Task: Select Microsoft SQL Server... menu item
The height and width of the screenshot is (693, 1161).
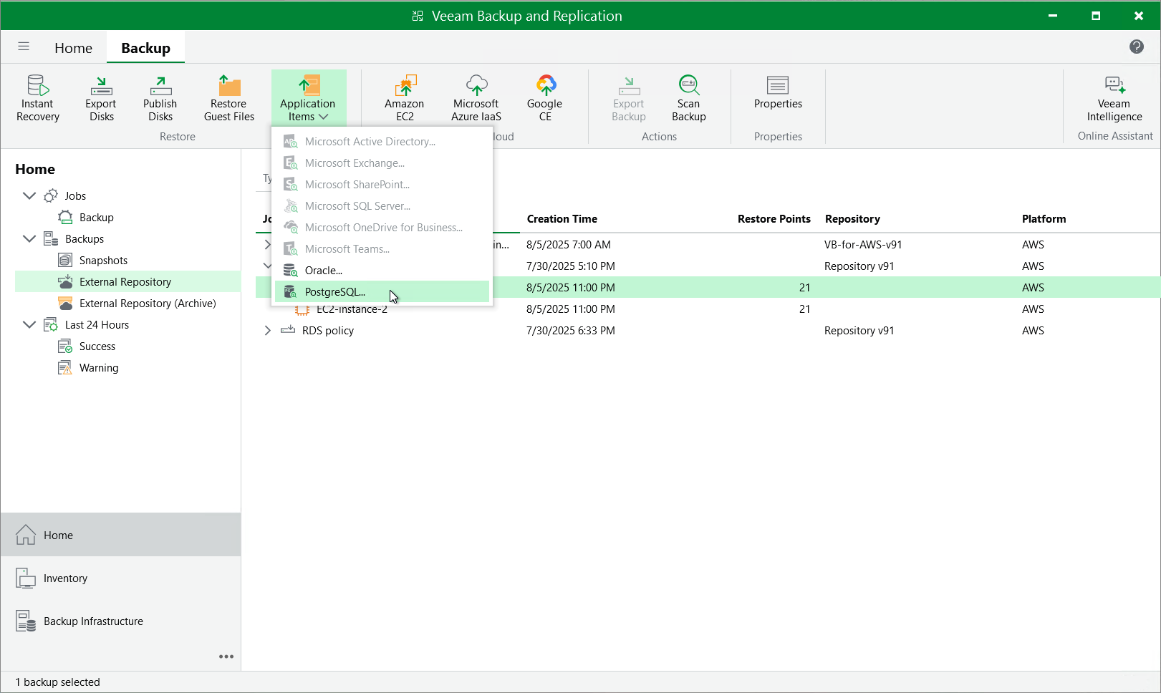Action: [x=382, y=205]
